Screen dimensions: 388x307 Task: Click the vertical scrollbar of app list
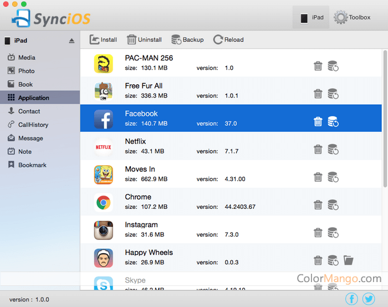[385, 119]
